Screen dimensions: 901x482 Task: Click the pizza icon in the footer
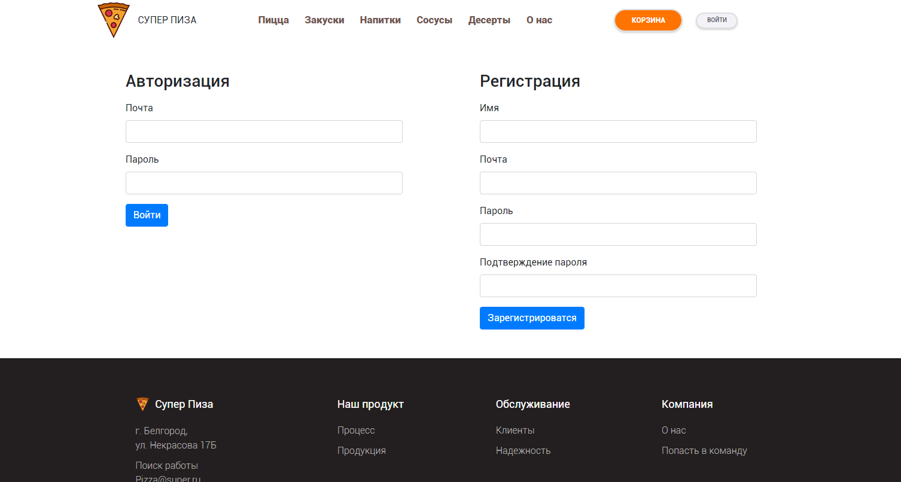[x=143, y=404]
